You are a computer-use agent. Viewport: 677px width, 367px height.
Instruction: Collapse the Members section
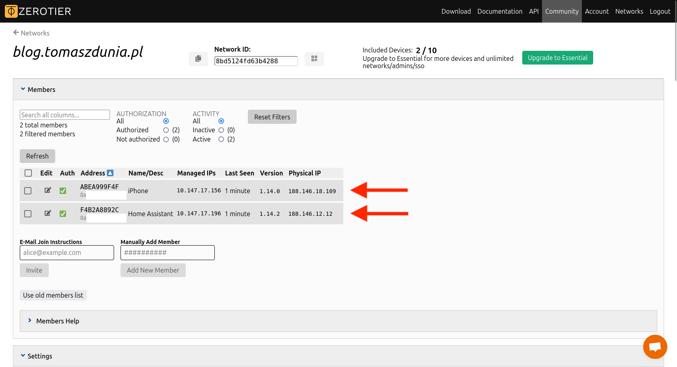[23, 89]
